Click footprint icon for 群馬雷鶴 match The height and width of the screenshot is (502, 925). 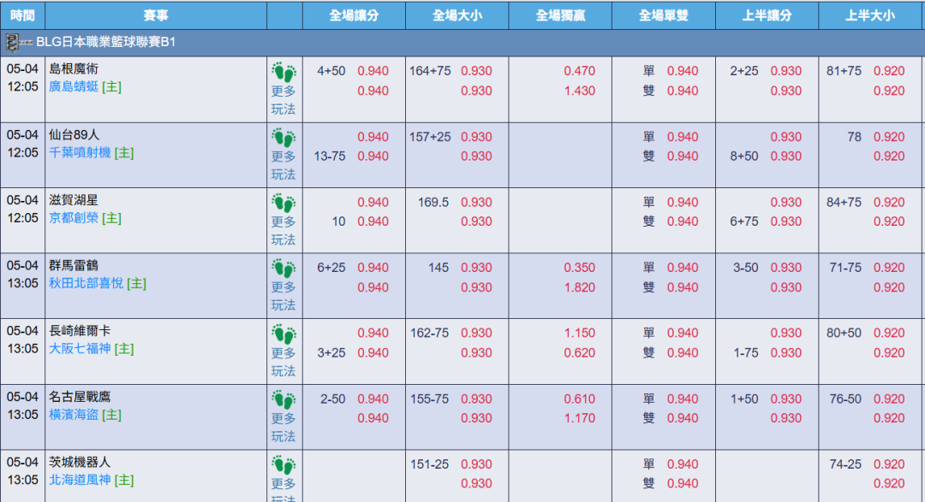click(283, 269)
